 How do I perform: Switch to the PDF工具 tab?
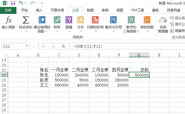[x=138, y=10]
